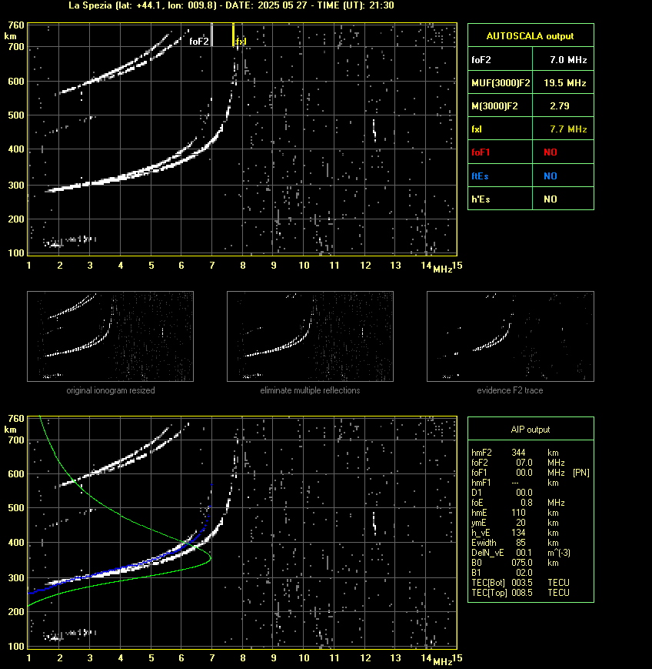Open the 'eliminate multiple reflections' thumbnail
This screenshot has width=652, height=669.
click(x=310, y=336)
